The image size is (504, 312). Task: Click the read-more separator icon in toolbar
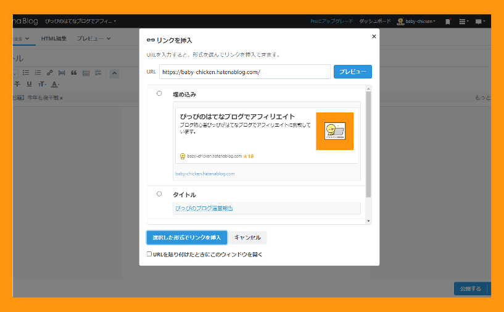click(x=62, y=73)
